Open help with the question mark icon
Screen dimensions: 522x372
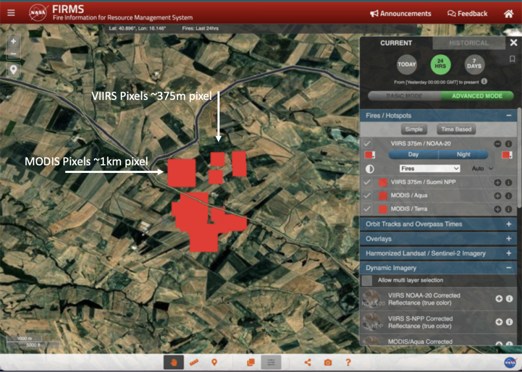pos(348,362)
